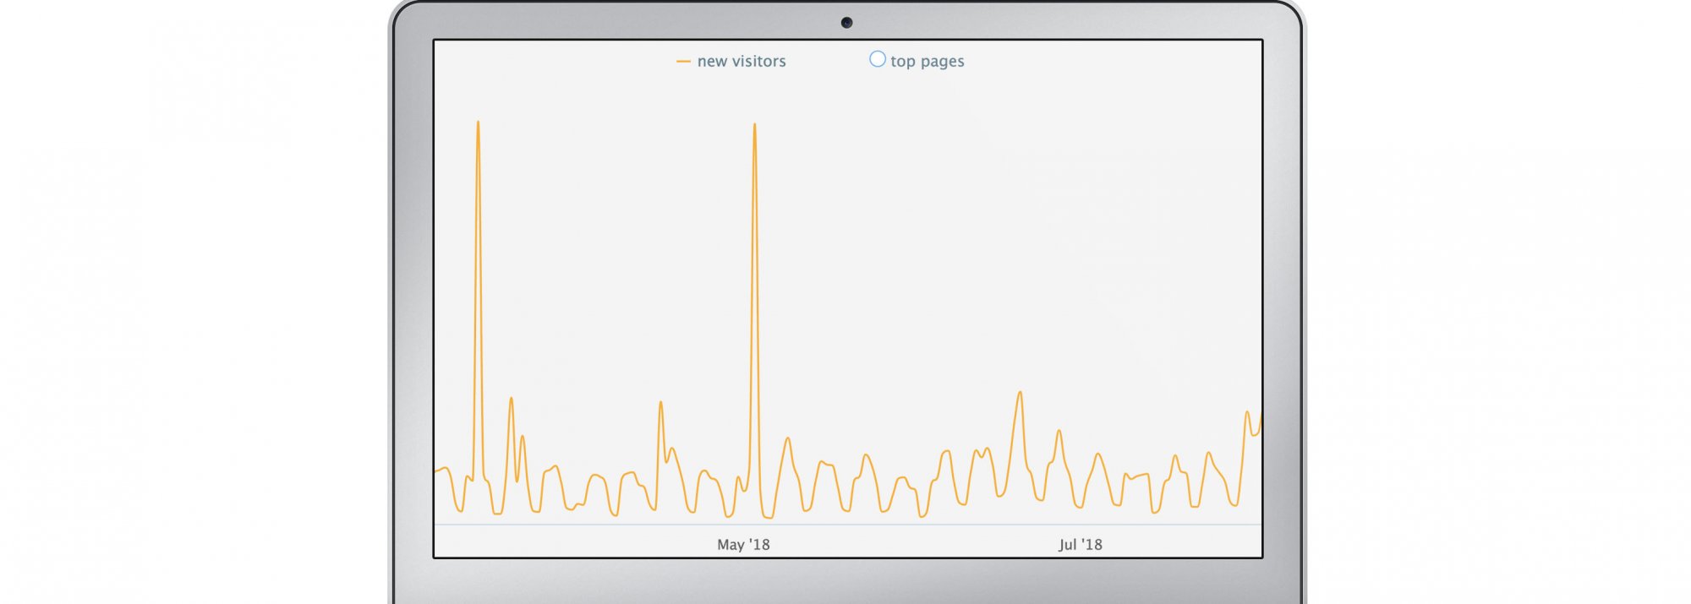1691x604 pixels.
Task: Click the line's end point at right chart edge
Action: click(1261, 416)
